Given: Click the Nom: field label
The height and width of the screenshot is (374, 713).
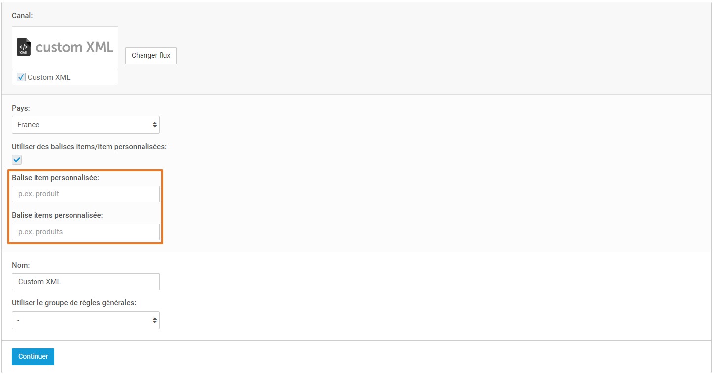Looking at the screenshot, I should click(21, 265).
